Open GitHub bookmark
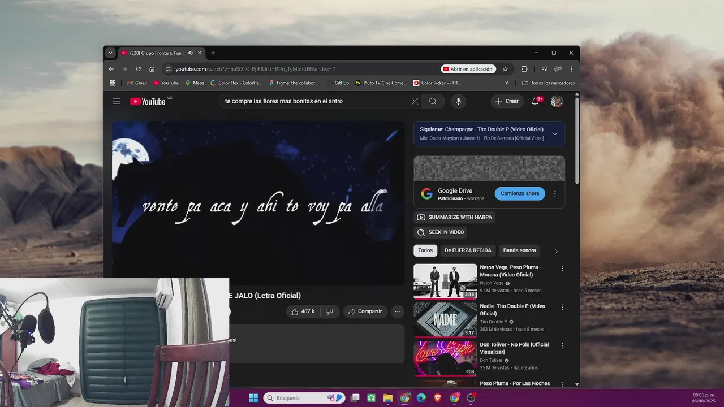 [338, 83]
